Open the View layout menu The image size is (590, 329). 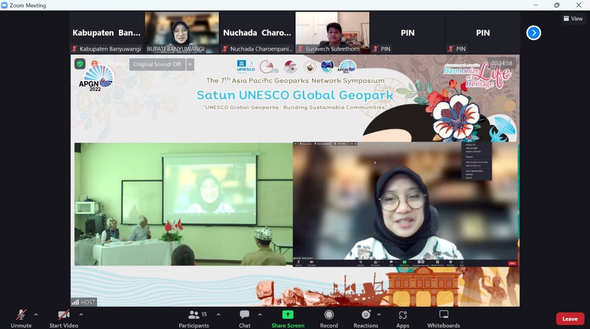tap(573, 18)
